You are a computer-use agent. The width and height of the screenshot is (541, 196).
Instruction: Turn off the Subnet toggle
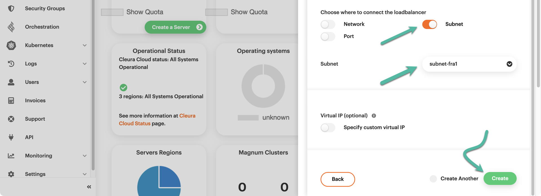(429, 24)
